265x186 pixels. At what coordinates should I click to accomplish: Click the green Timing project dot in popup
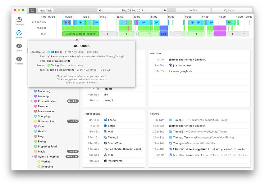click(49, 65)
